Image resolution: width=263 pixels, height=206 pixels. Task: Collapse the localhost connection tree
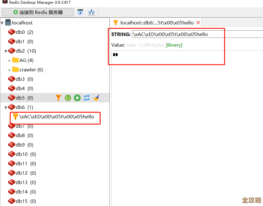coord(3,23)
